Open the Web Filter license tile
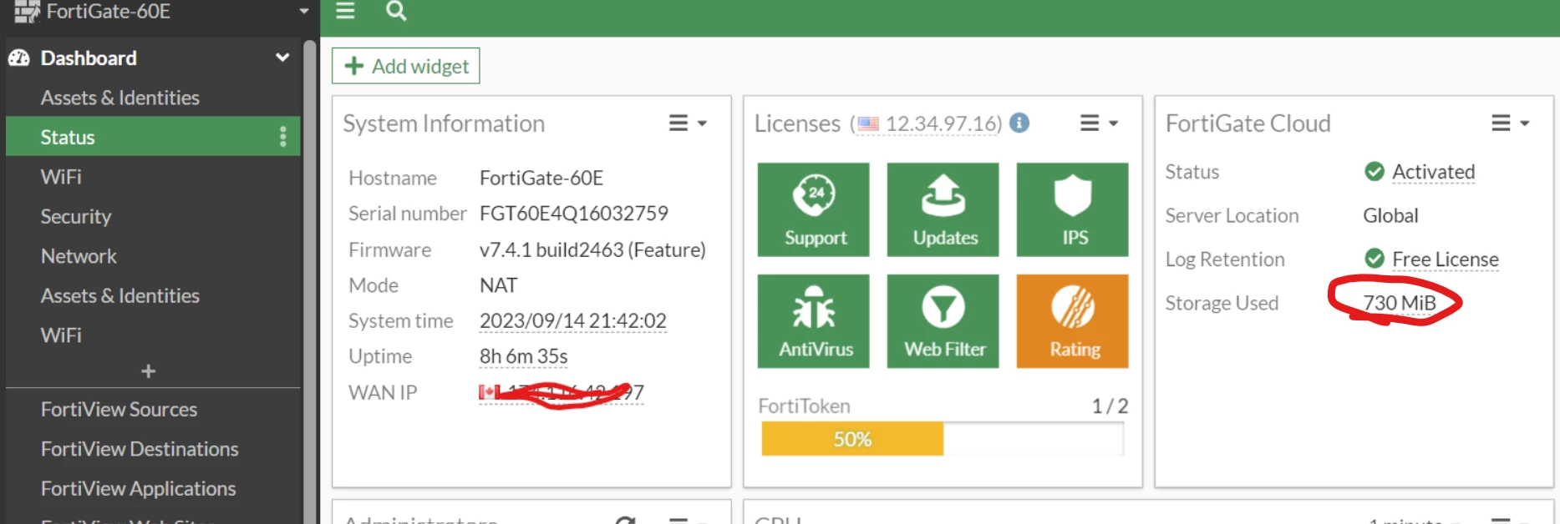 [x=943, y=321]
